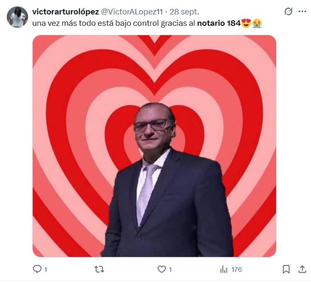Click the bold notario 184 text

[x=219, y=23]
